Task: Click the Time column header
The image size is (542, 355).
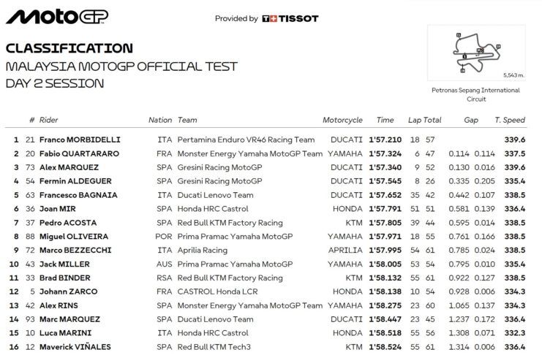Action: point(385,120)
